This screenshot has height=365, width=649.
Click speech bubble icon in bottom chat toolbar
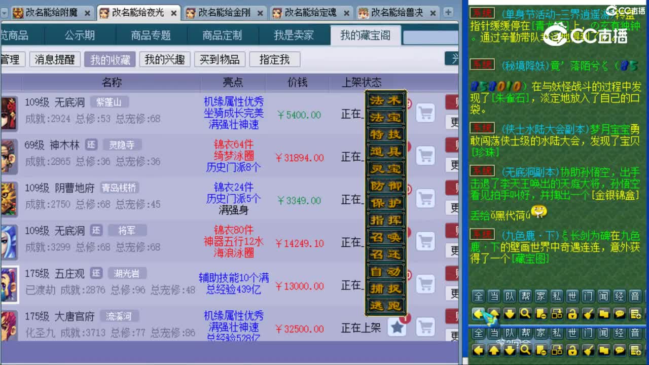(x=620, y=350)
